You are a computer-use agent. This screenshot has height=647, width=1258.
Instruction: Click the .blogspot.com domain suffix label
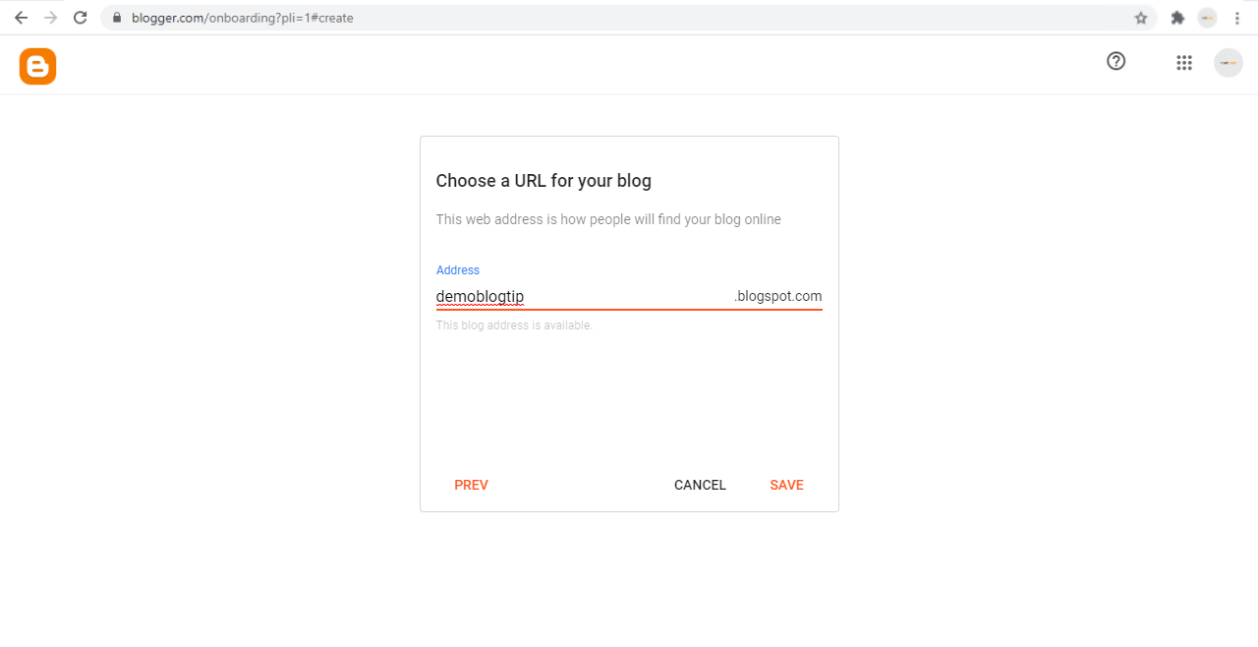pos(777,296)
